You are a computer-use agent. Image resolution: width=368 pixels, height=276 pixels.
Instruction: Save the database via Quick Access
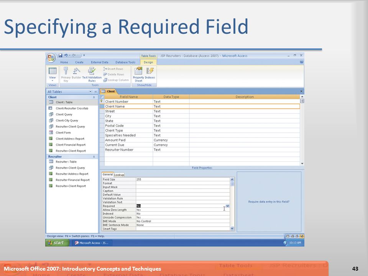click(x=60, y=55)
